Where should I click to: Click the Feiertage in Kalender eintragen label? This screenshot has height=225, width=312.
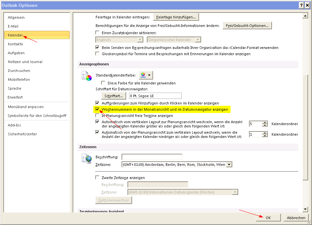pos(123,17)
